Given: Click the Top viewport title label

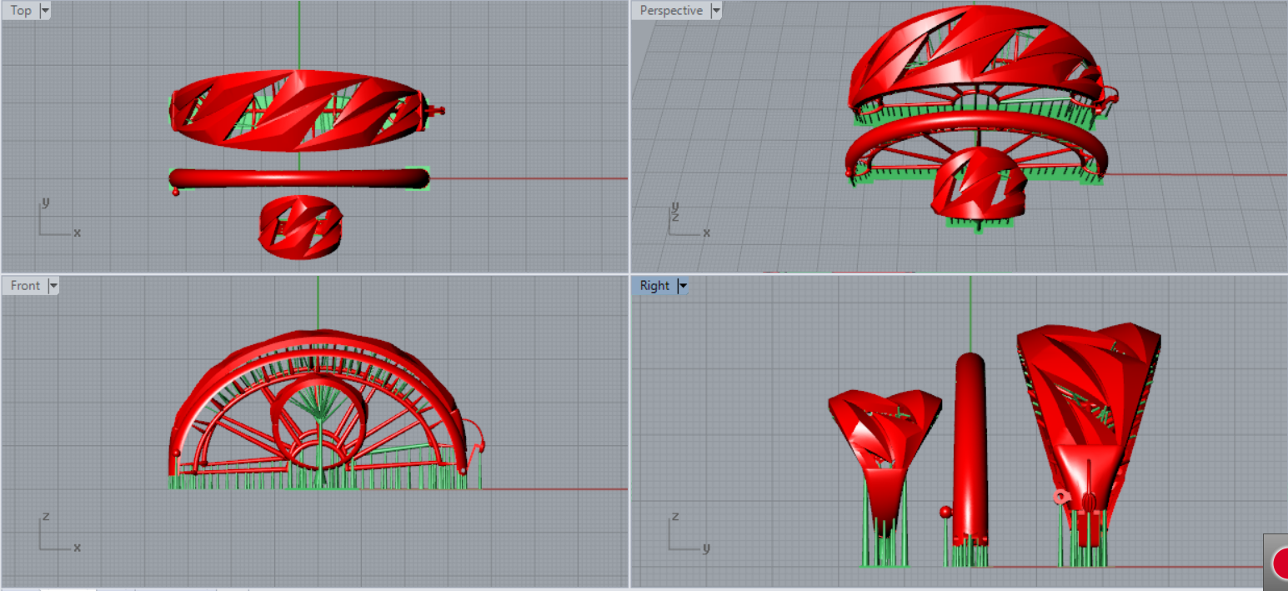Looking at the screenshot, I should [x=21, y=11].
